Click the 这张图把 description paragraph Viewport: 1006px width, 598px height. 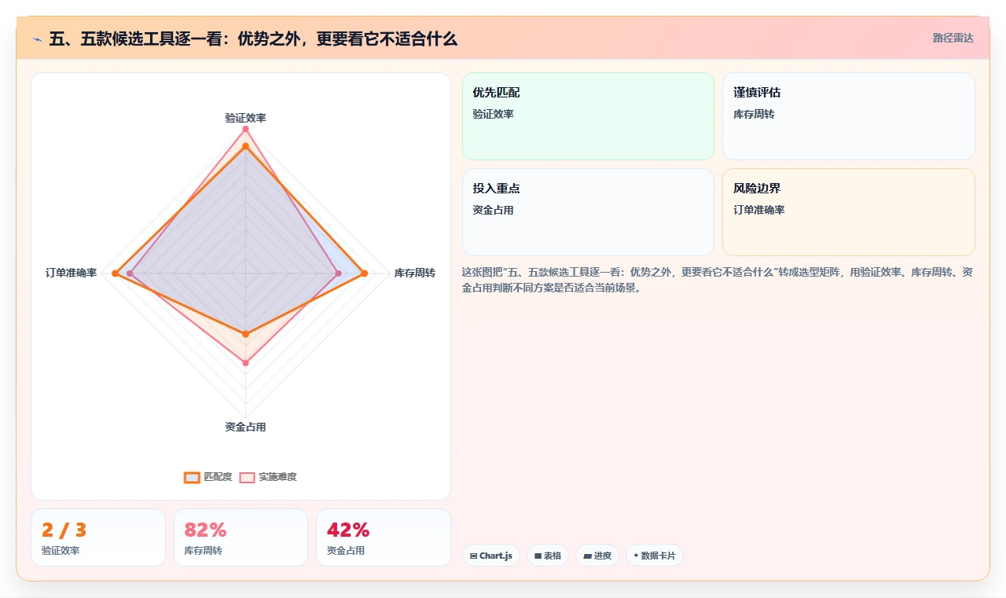click(x=718, y=280)
